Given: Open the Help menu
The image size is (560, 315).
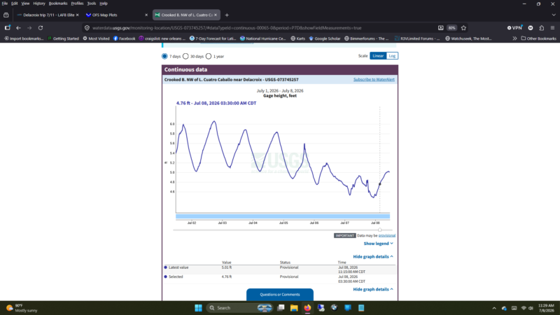Looking at the screenshot, I should (x=104, y=3).
